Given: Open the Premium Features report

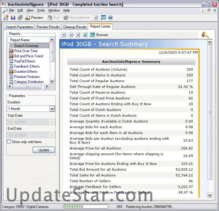Looking at the screenshot, I should [27, 77].
